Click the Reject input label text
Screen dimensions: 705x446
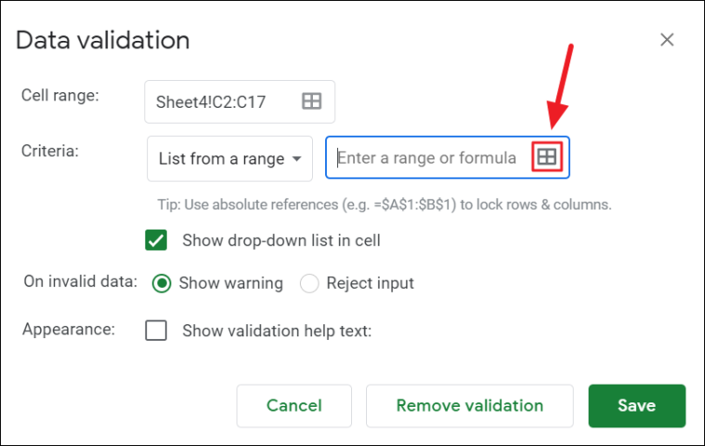click(370, 283)
